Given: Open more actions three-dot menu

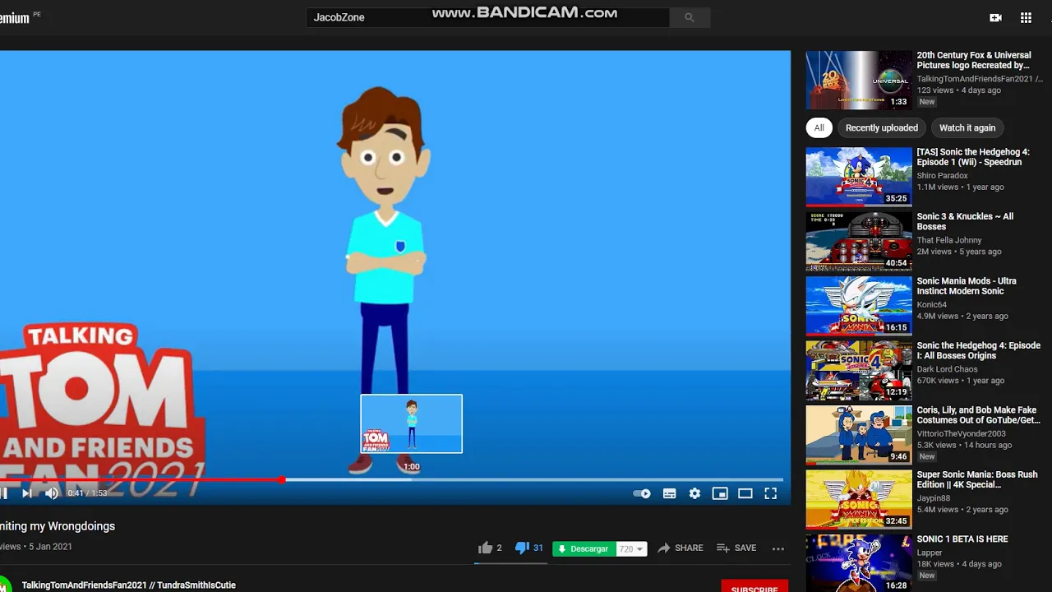Looking at the screenshot, I should [777, 548].
